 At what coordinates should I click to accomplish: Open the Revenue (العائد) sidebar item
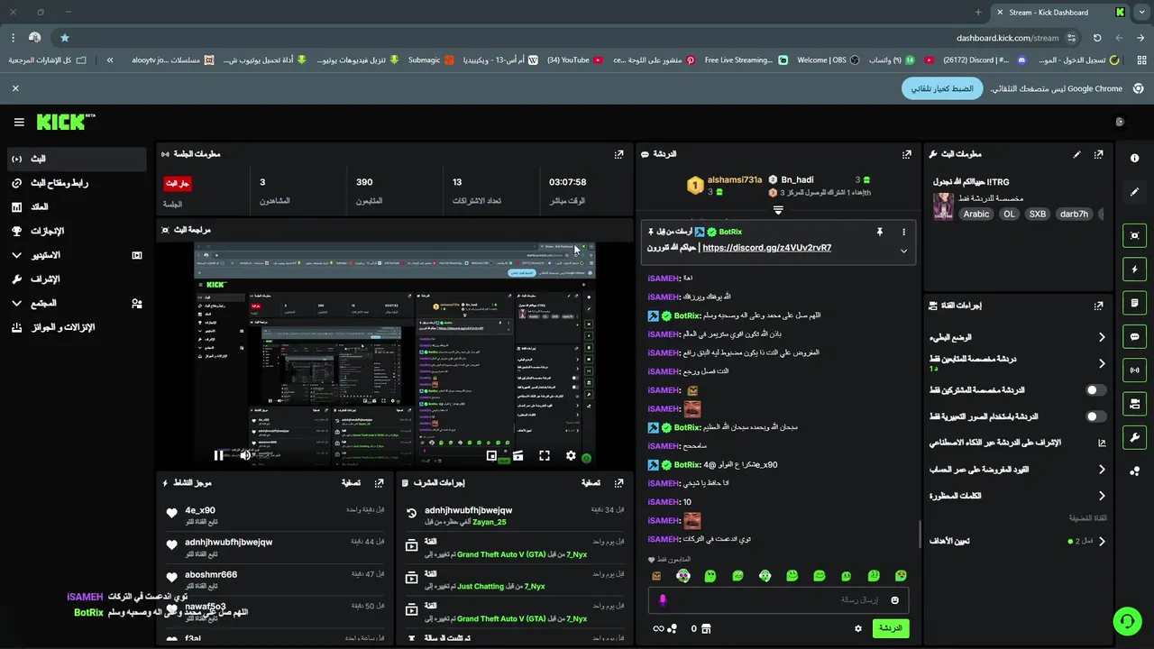76,207
